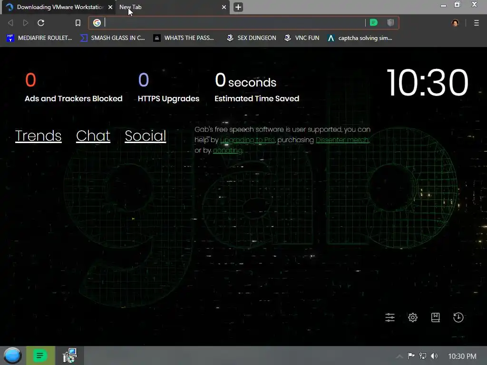Click the 10:30 clock widget
This screenshot has width=487, height=365.
[x=427, y=83]
